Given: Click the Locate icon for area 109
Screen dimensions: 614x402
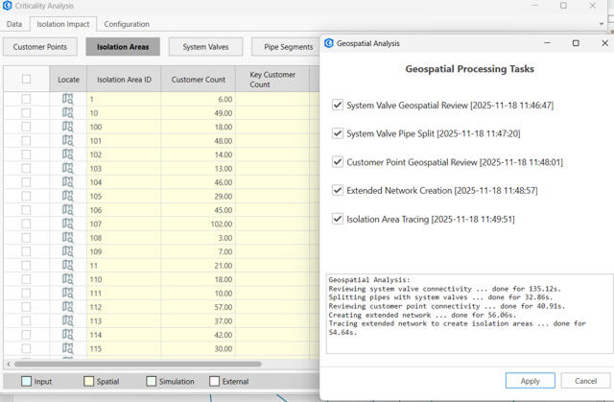Looking at the screenshot, I should (x=67, y=251).
